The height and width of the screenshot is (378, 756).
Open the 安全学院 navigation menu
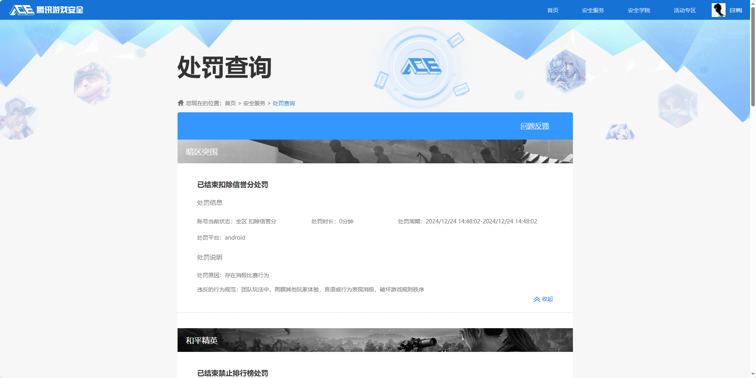(x=638, y=10)
